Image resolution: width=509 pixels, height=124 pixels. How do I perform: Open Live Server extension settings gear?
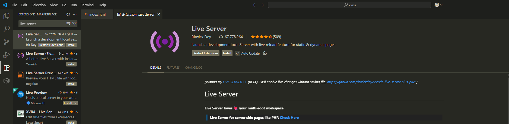pyautogui.click(x=265, y=53)
